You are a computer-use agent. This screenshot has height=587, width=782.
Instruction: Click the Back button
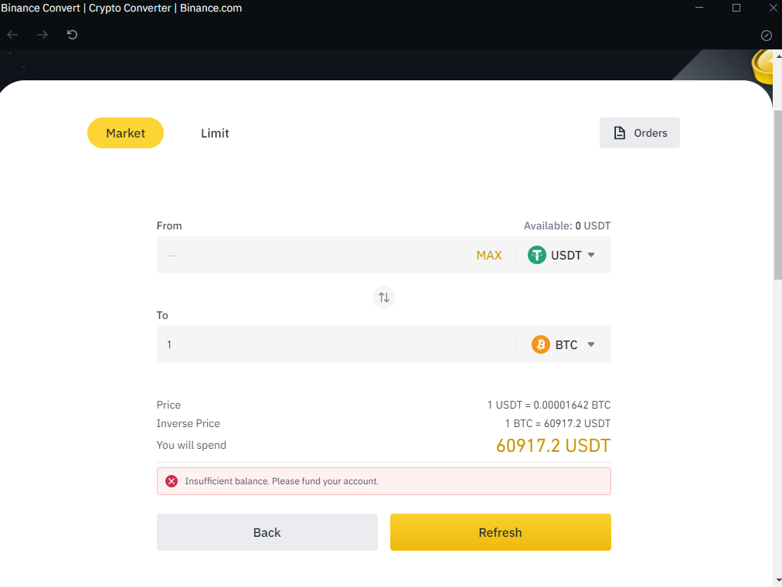pyautogui.click(x=267, y=532)
